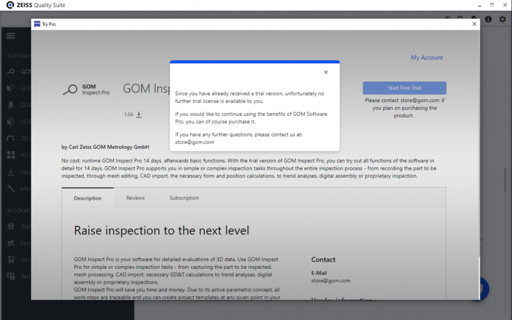Screen dimensions: 512x320
Task: Open the info icon in the top bar
Action: click(x=488, y=19)
